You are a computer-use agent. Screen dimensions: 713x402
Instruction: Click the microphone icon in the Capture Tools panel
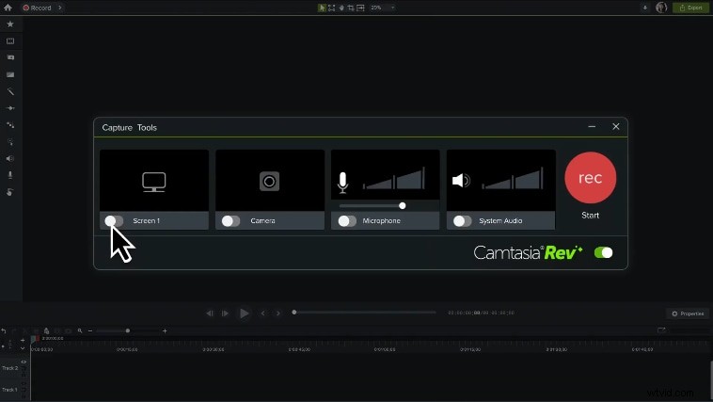tap(342, 181)
